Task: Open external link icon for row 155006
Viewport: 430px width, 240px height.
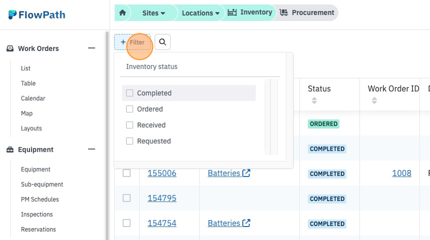Action: (x=246, y=173)
